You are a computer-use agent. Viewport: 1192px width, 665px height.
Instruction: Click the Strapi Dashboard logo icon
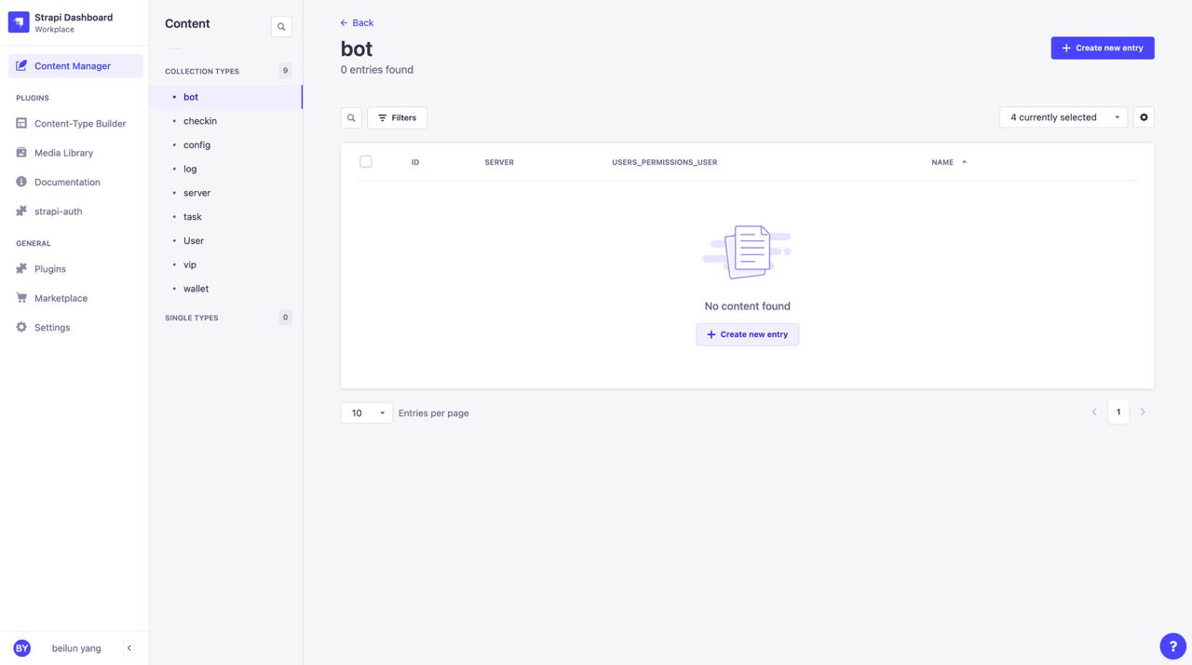[19, 22]
